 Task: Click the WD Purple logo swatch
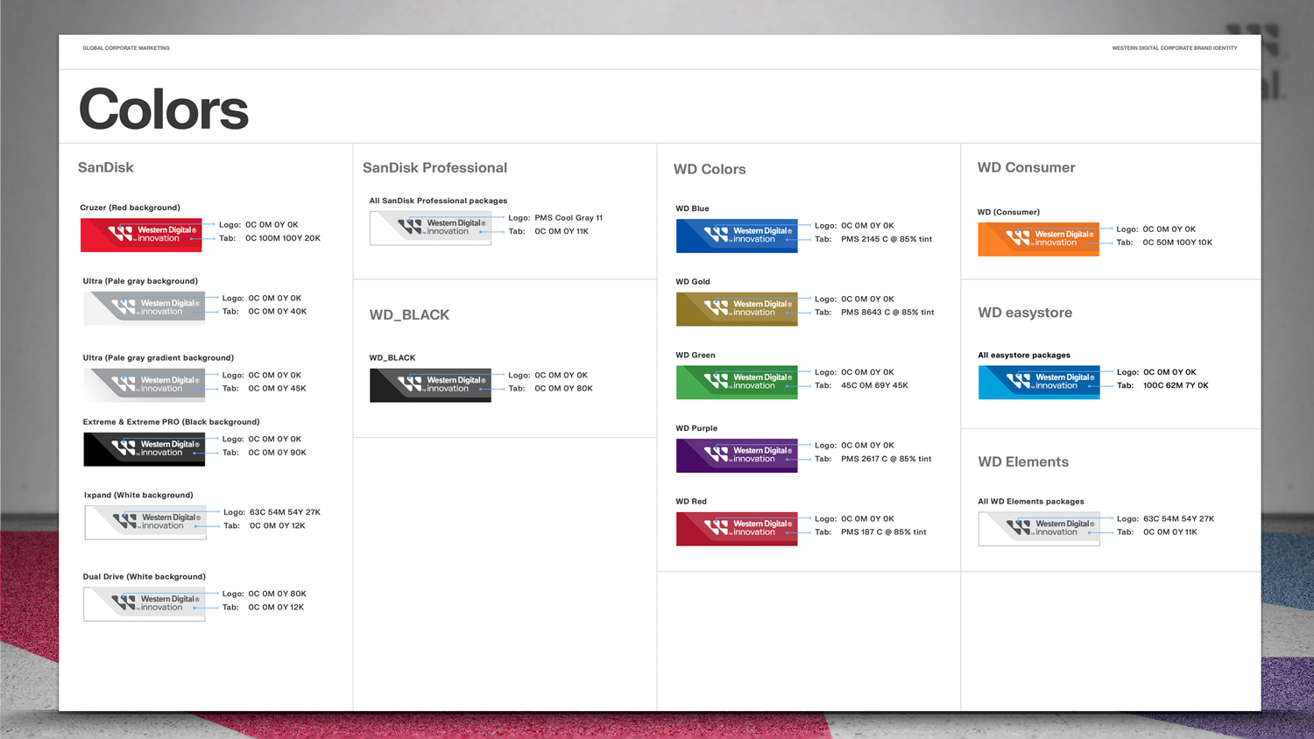pos(737,455)
